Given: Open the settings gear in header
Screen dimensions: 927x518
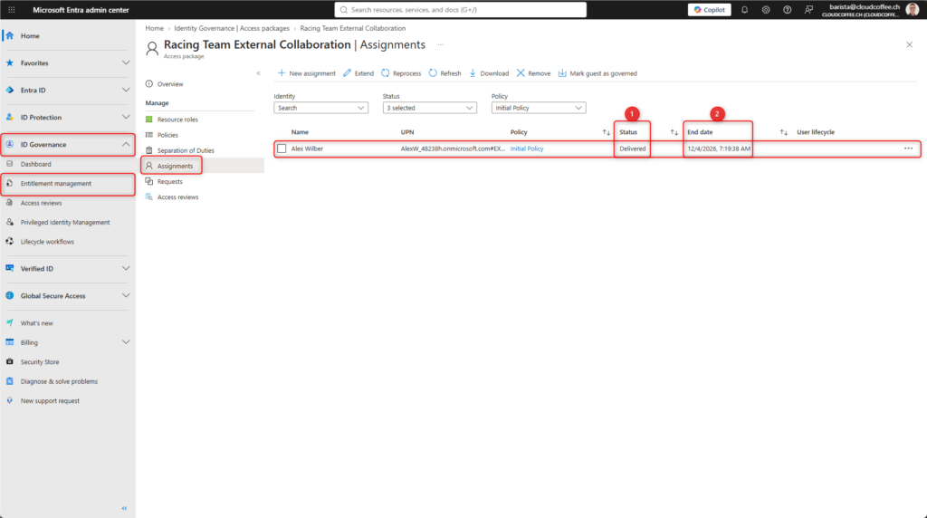Looking at the screenshot, I should point(766,9).
